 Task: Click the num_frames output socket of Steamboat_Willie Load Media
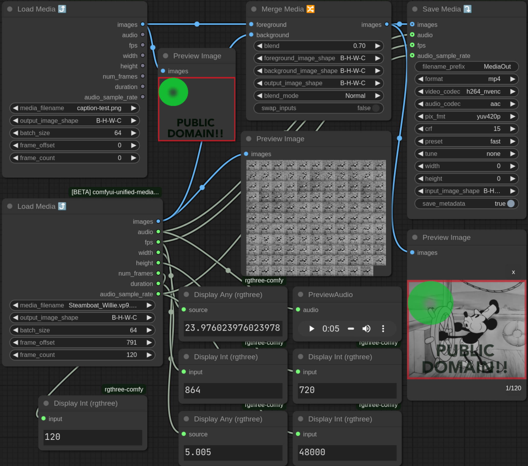[x=158, y=273]
